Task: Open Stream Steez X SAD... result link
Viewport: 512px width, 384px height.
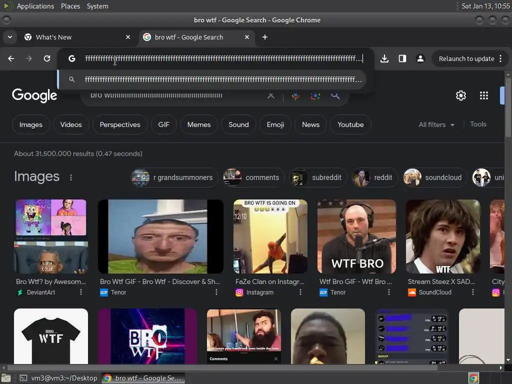Action: click(x=441, y=281)
